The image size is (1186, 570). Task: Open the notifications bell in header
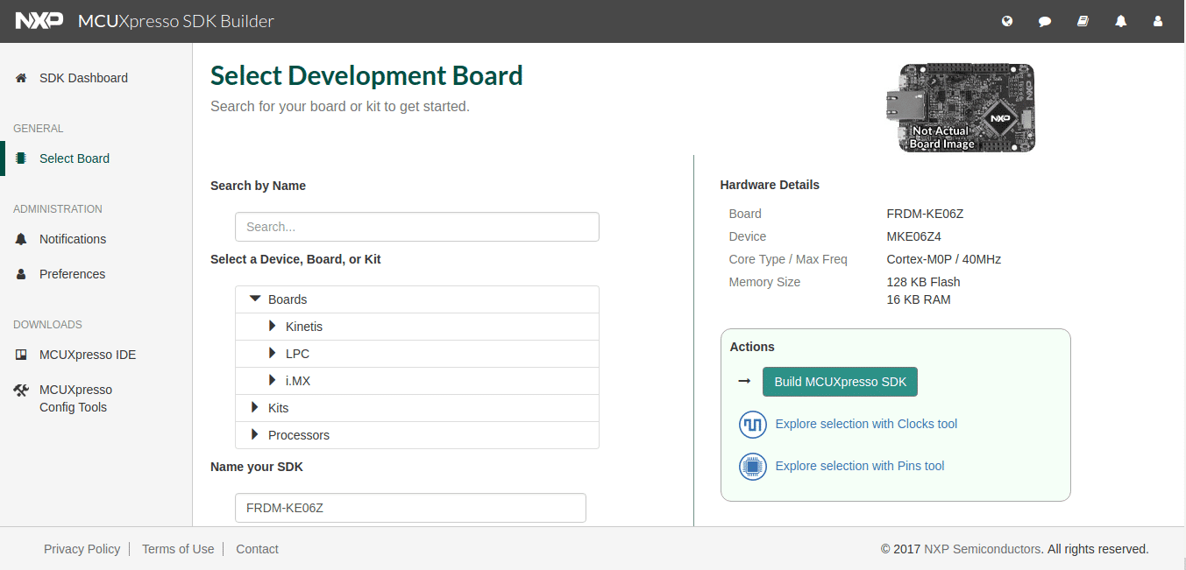1120,22
